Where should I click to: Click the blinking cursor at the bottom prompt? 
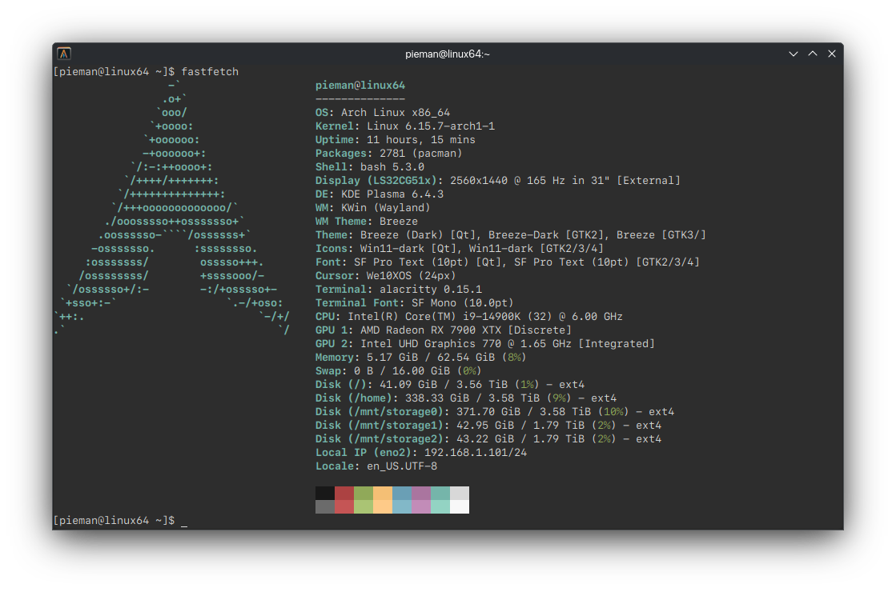click(185, 524)
